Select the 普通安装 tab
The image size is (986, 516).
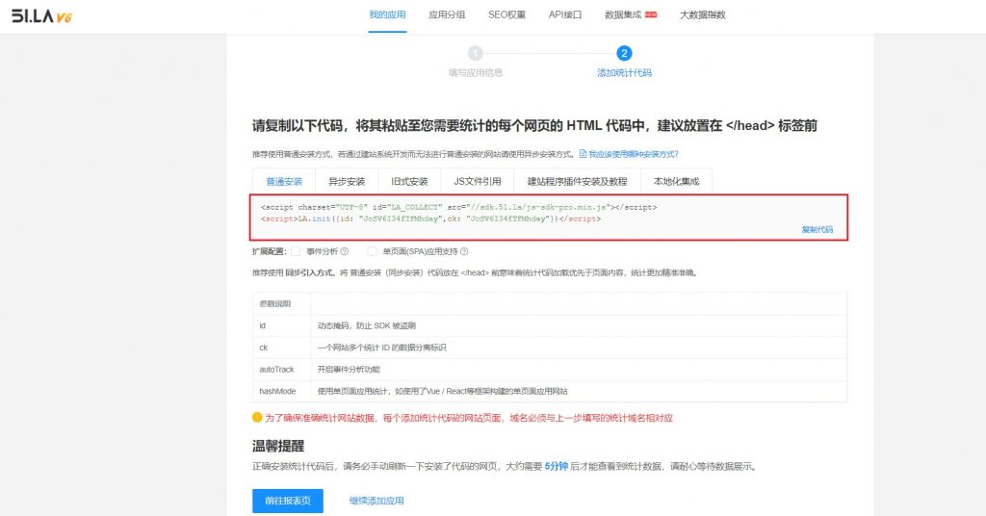(284, 182)
